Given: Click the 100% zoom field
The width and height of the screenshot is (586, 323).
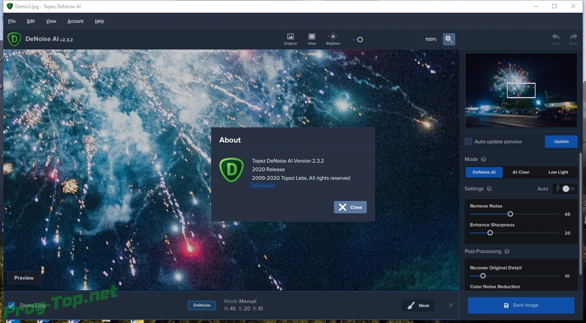Looking at the screenshot, I should (428, 40).
